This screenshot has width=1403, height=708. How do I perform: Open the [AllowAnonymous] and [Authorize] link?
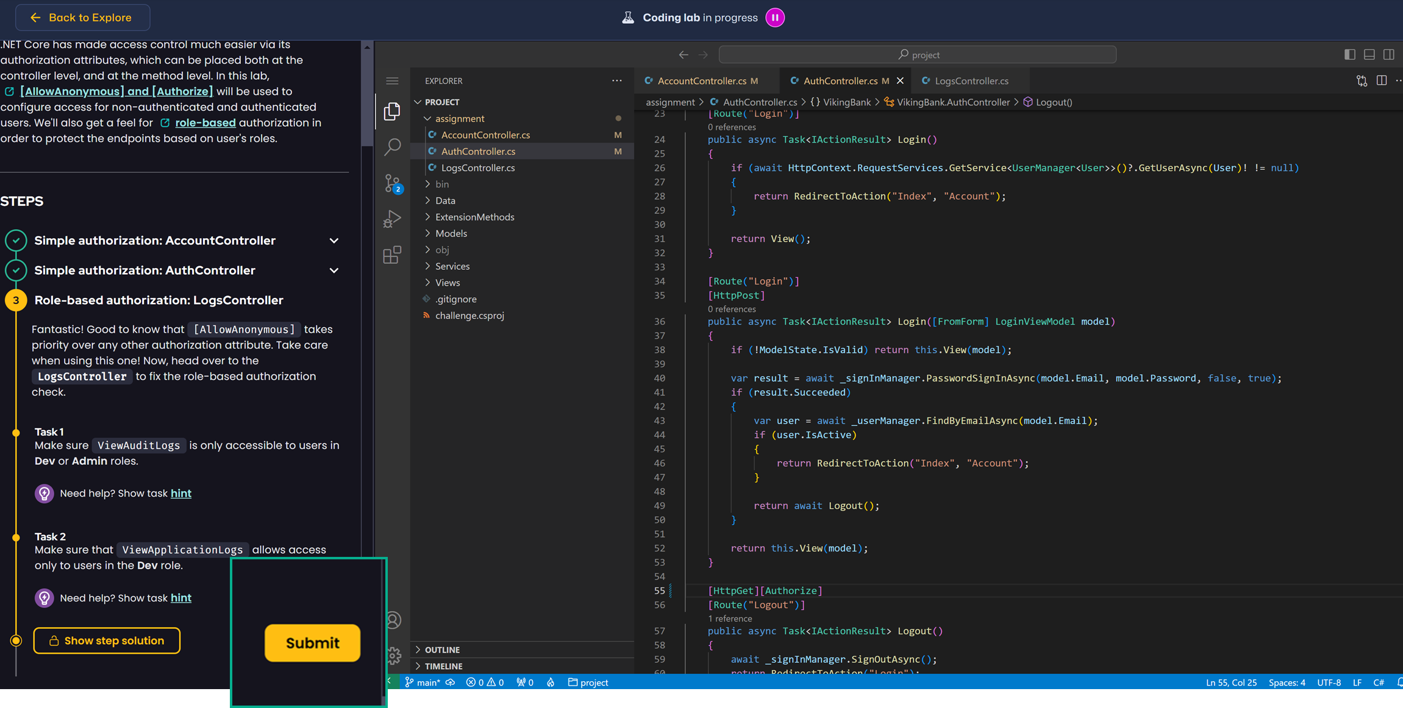[x=116, y=91]
